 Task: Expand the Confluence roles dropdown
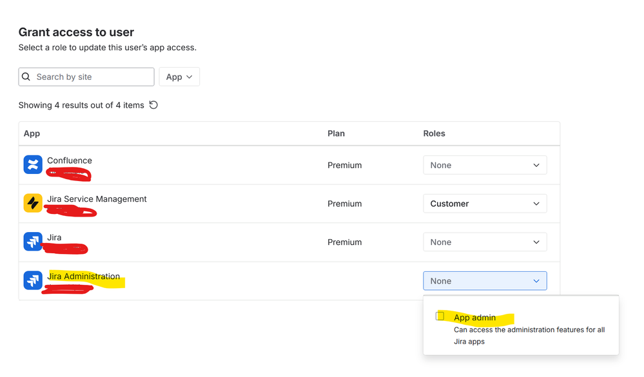[485, 165]
